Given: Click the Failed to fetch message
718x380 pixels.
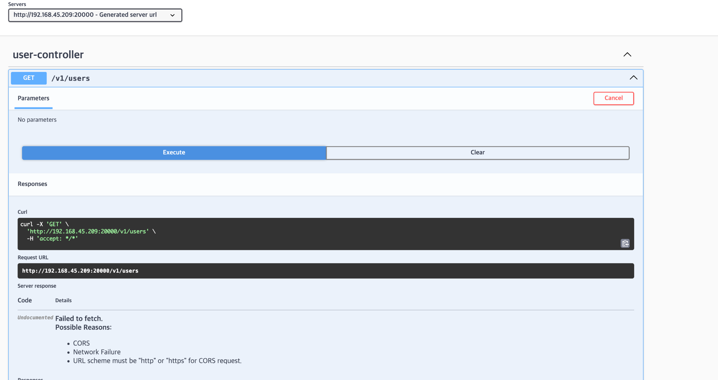Looking at the screenshot, I should pos(79,319).
